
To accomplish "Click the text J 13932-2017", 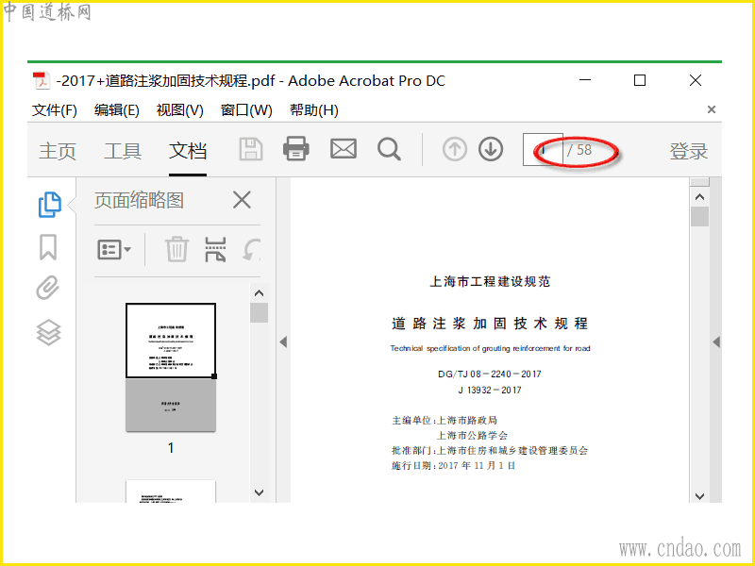I will [490, 390].
